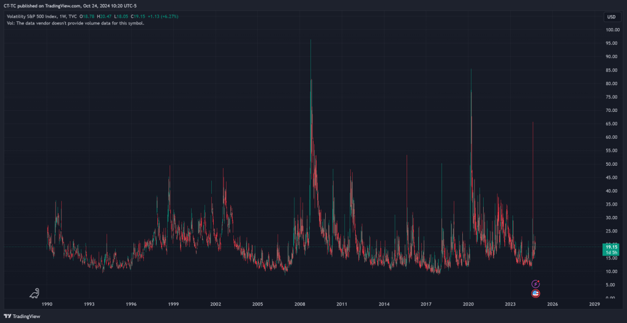
Task: Click the 2008 label on time axis
Action: point(299,303)
